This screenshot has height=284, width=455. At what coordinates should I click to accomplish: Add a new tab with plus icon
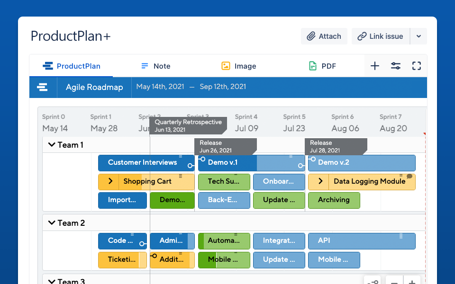(374, 66)
